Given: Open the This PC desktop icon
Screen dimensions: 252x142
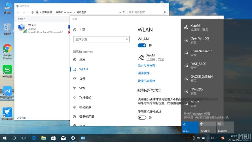Looking at the screenshot, I should tap(7, 8).
